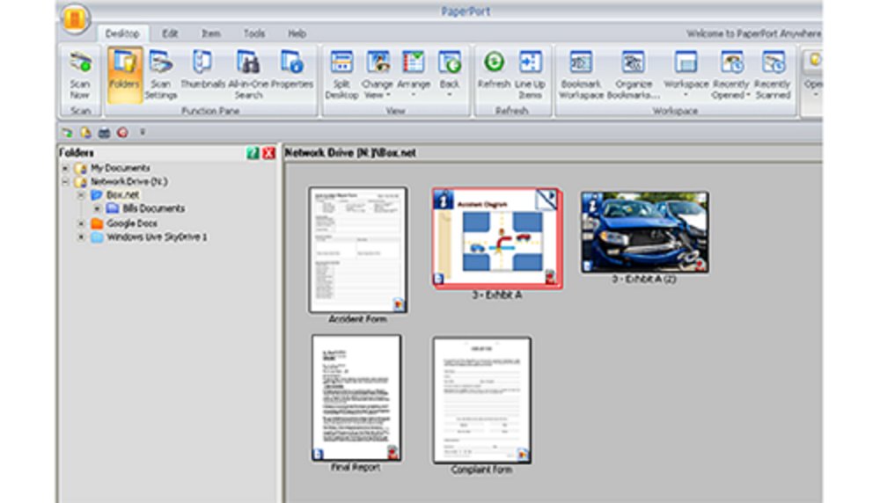Open the Change View dropdown
Viewport: 880px width, 503px height.
pyautogui.click(x=378, y=75)
